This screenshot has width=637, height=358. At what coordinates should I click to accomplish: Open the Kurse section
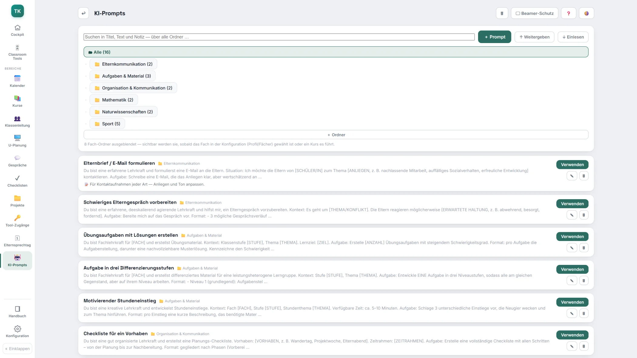click(17, 102)
